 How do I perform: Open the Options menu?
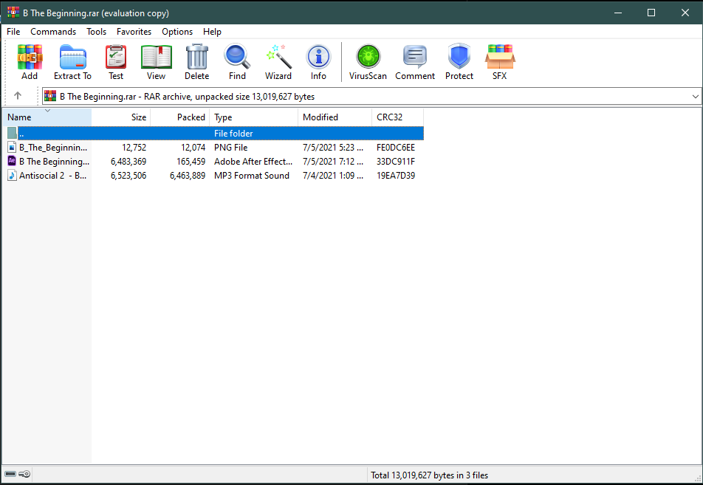pyautogui.click(x=177, y=32)
